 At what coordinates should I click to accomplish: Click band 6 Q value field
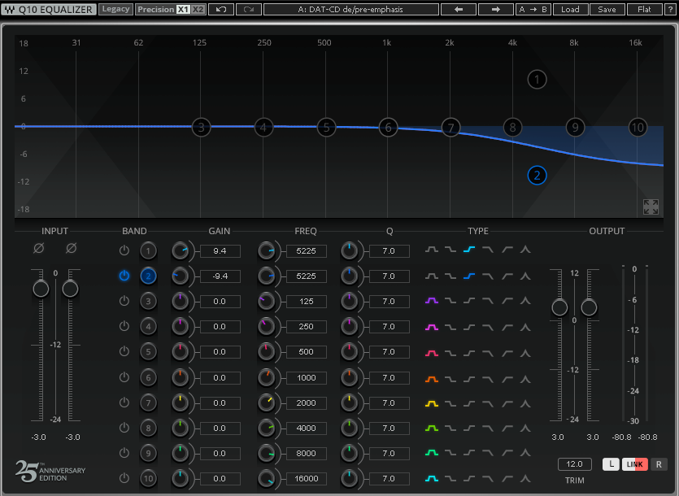point(390,378)
